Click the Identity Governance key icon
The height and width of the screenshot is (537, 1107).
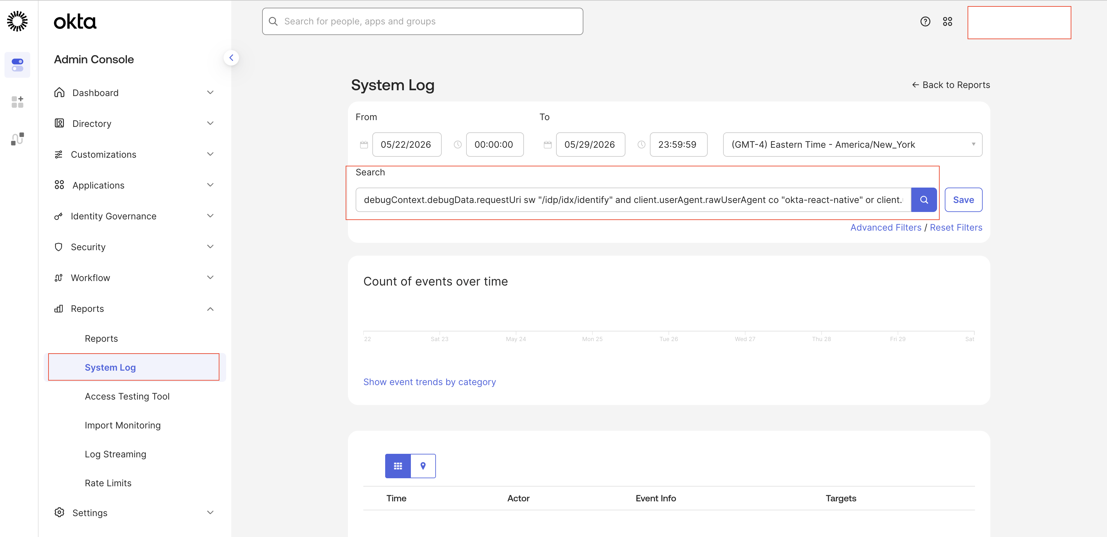[x=58, y=216]
